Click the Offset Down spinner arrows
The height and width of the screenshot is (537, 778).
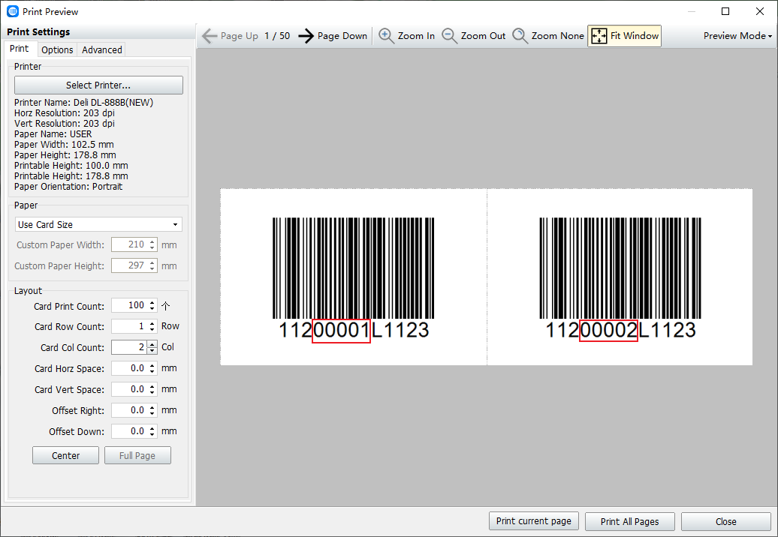coord(152,431)
